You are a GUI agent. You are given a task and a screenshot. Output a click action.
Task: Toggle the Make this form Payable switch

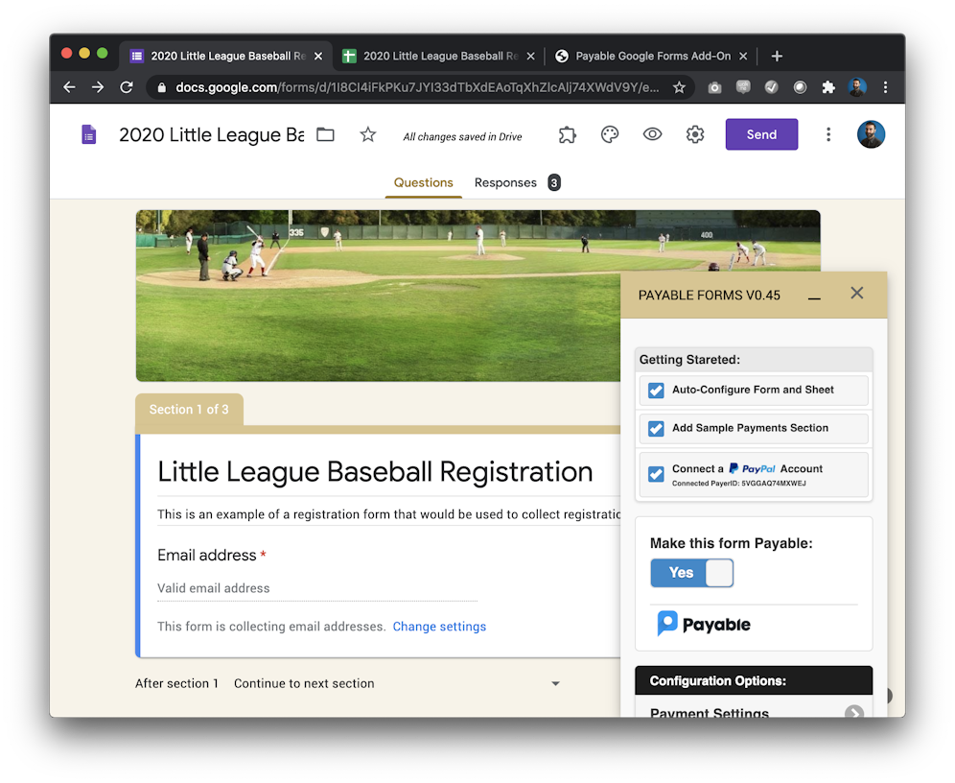point(691,573)
